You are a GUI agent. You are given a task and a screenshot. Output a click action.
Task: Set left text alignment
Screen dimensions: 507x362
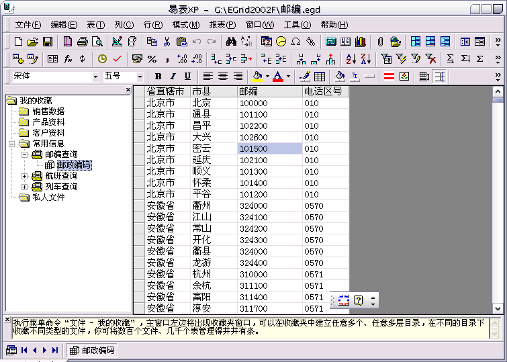[x=208, y=77]
